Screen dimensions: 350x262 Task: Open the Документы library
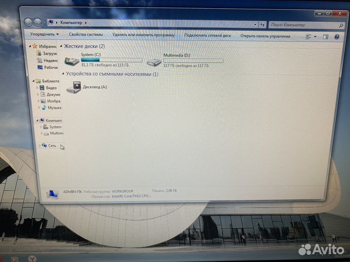[51, 95]
